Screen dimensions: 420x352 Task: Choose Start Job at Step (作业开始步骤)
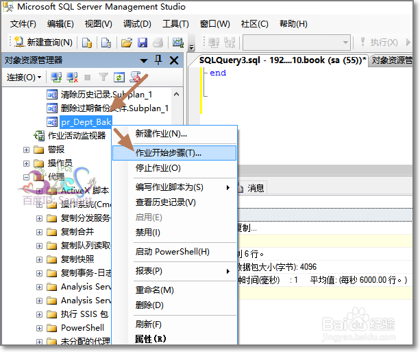tap(175, 153)
